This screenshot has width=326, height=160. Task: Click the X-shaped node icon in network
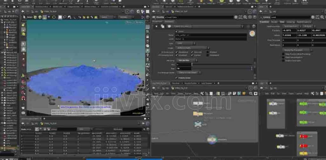(198, 124)
